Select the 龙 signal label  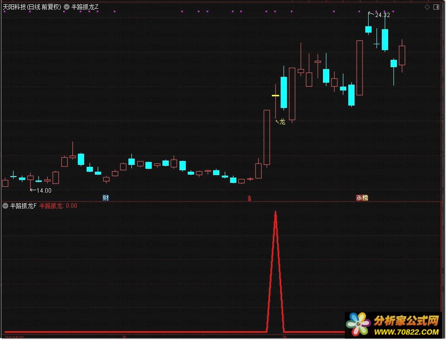click(282, 122)
